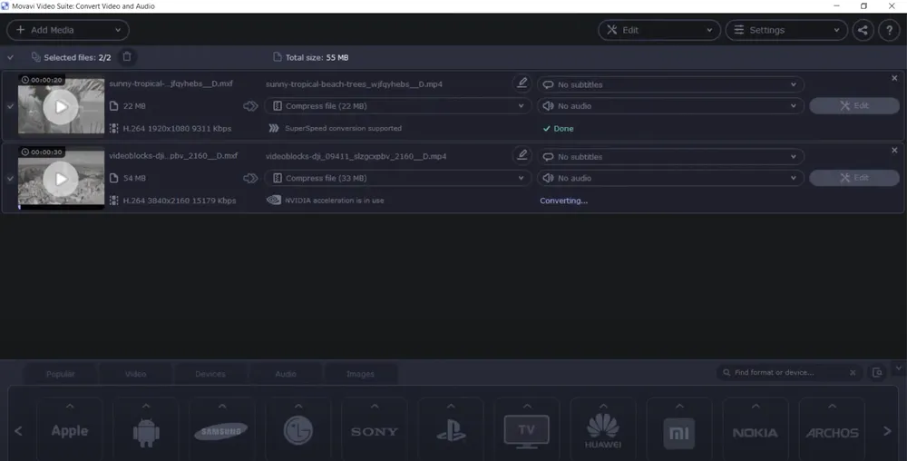Open audio dropdown for sunny-tropical file
907x461 pixels.
[670, 106]
